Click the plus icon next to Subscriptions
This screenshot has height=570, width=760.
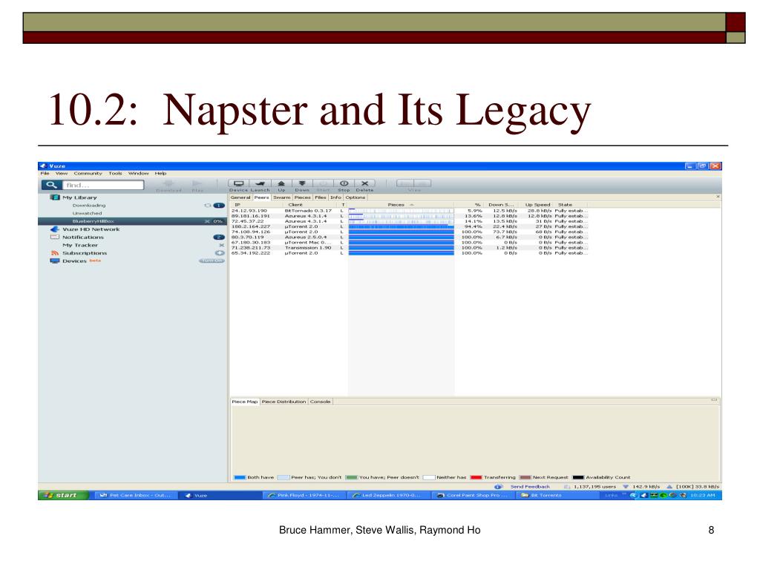[x=220, y=253]
